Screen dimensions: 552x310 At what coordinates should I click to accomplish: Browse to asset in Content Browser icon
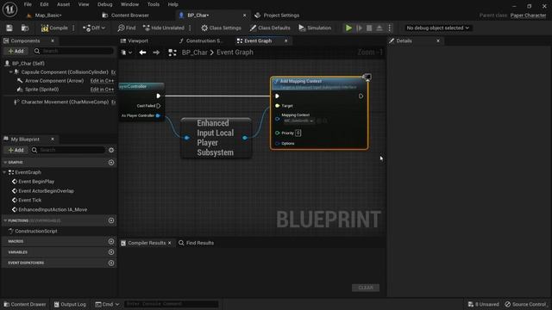(x=25, y=28)
